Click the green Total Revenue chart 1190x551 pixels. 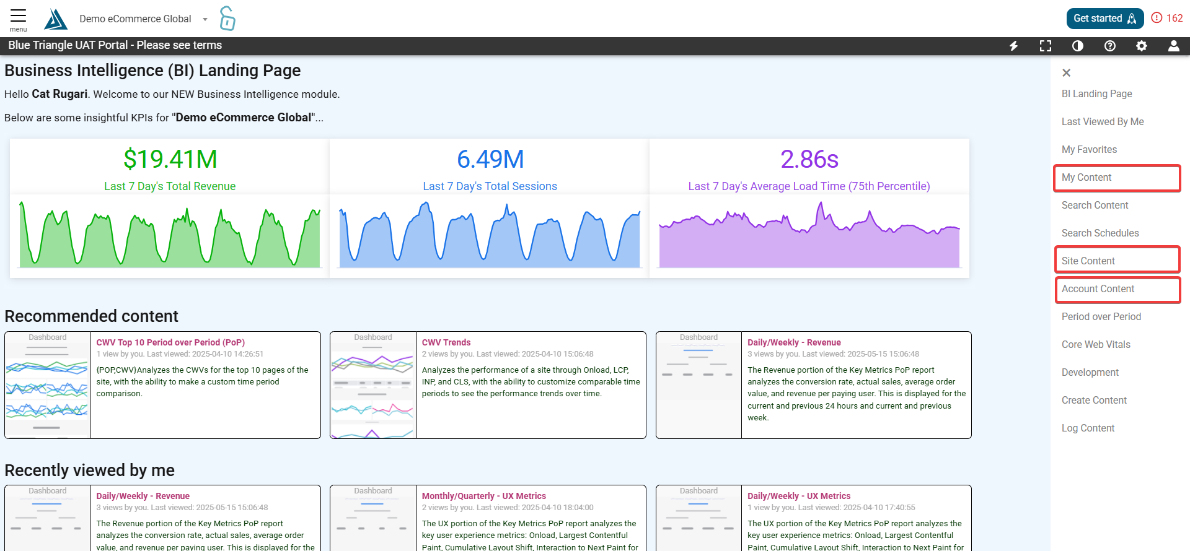[170, 235]
